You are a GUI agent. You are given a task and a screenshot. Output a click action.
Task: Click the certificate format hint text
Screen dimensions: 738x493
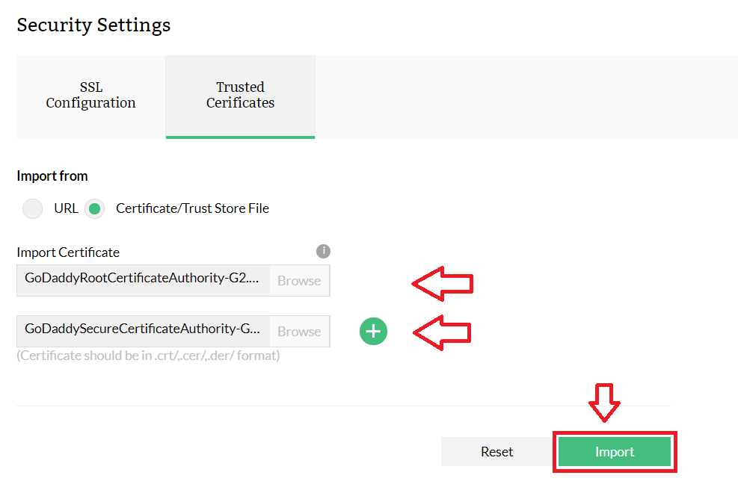(148, 356)
